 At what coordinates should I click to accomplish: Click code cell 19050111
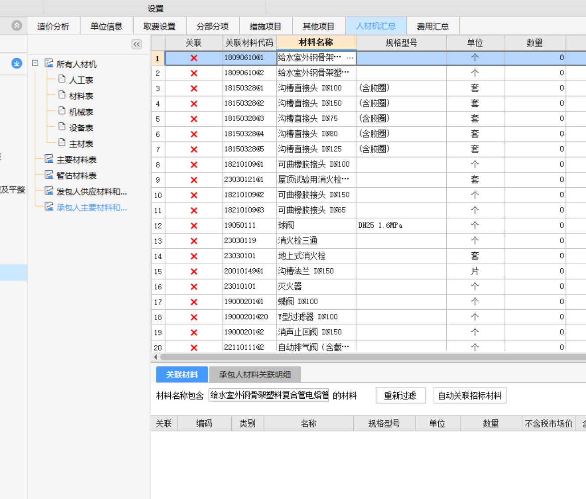click(249, 225)
